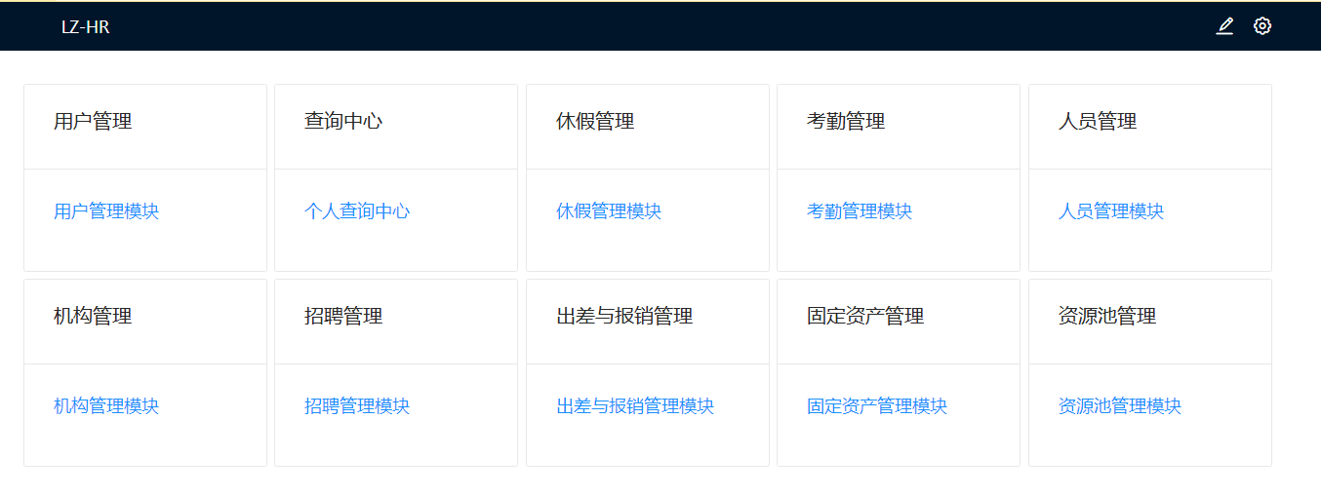Open the 固定资产管理模块 link
Image resolution: width=1321 pixels, height=496 pixels.
pos(877,406)
